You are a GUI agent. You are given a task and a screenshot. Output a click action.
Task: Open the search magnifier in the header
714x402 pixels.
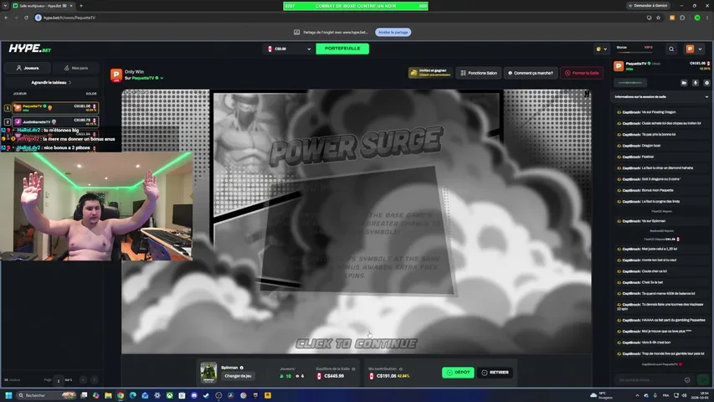click(x=671, y=49)
